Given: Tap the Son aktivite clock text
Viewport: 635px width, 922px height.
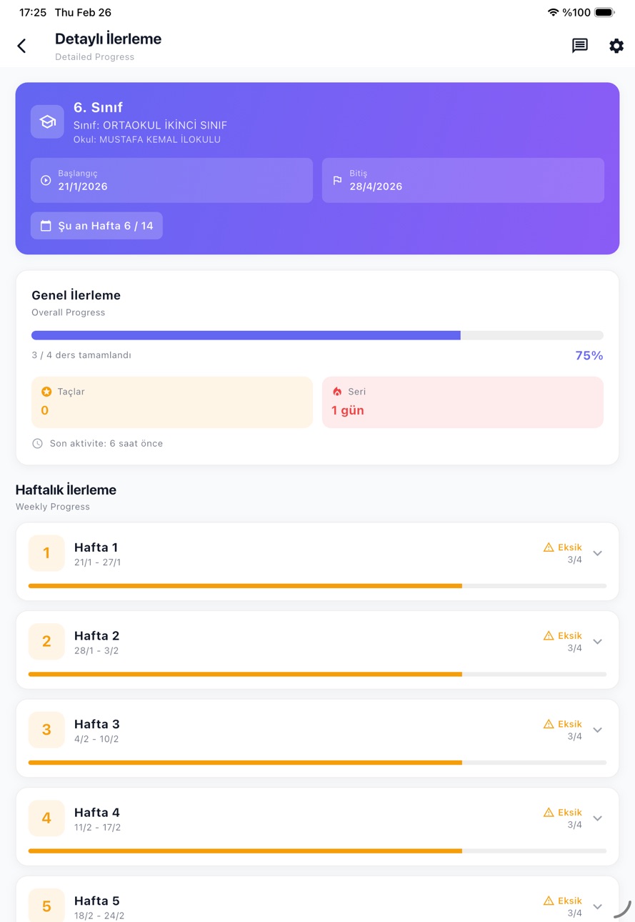Looking at the screenshot, I should (106, 444).
